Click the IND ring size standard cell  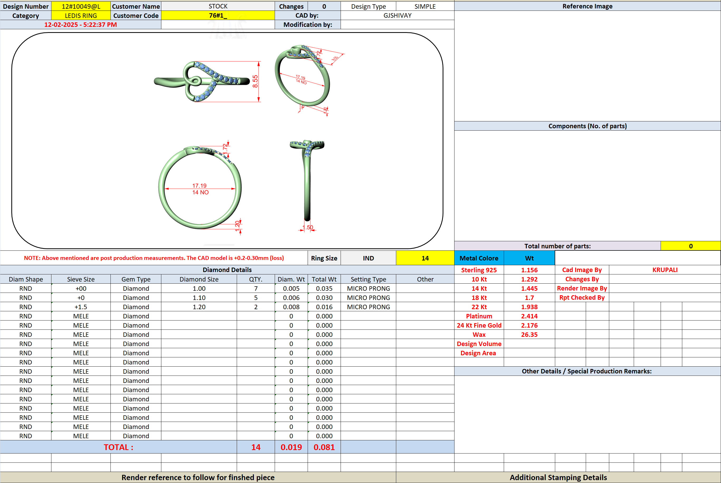tap(368, 258)
